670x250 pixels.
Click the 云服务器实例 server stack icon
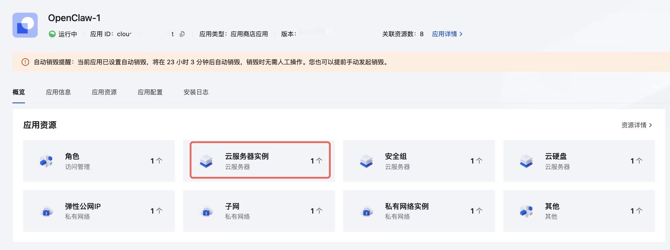point(206,161)
